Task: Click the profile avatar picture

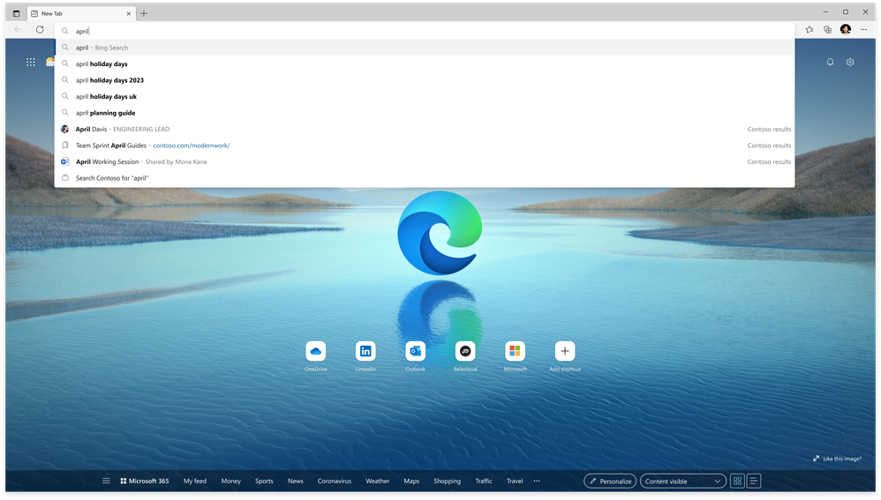Action: point(846,30)
